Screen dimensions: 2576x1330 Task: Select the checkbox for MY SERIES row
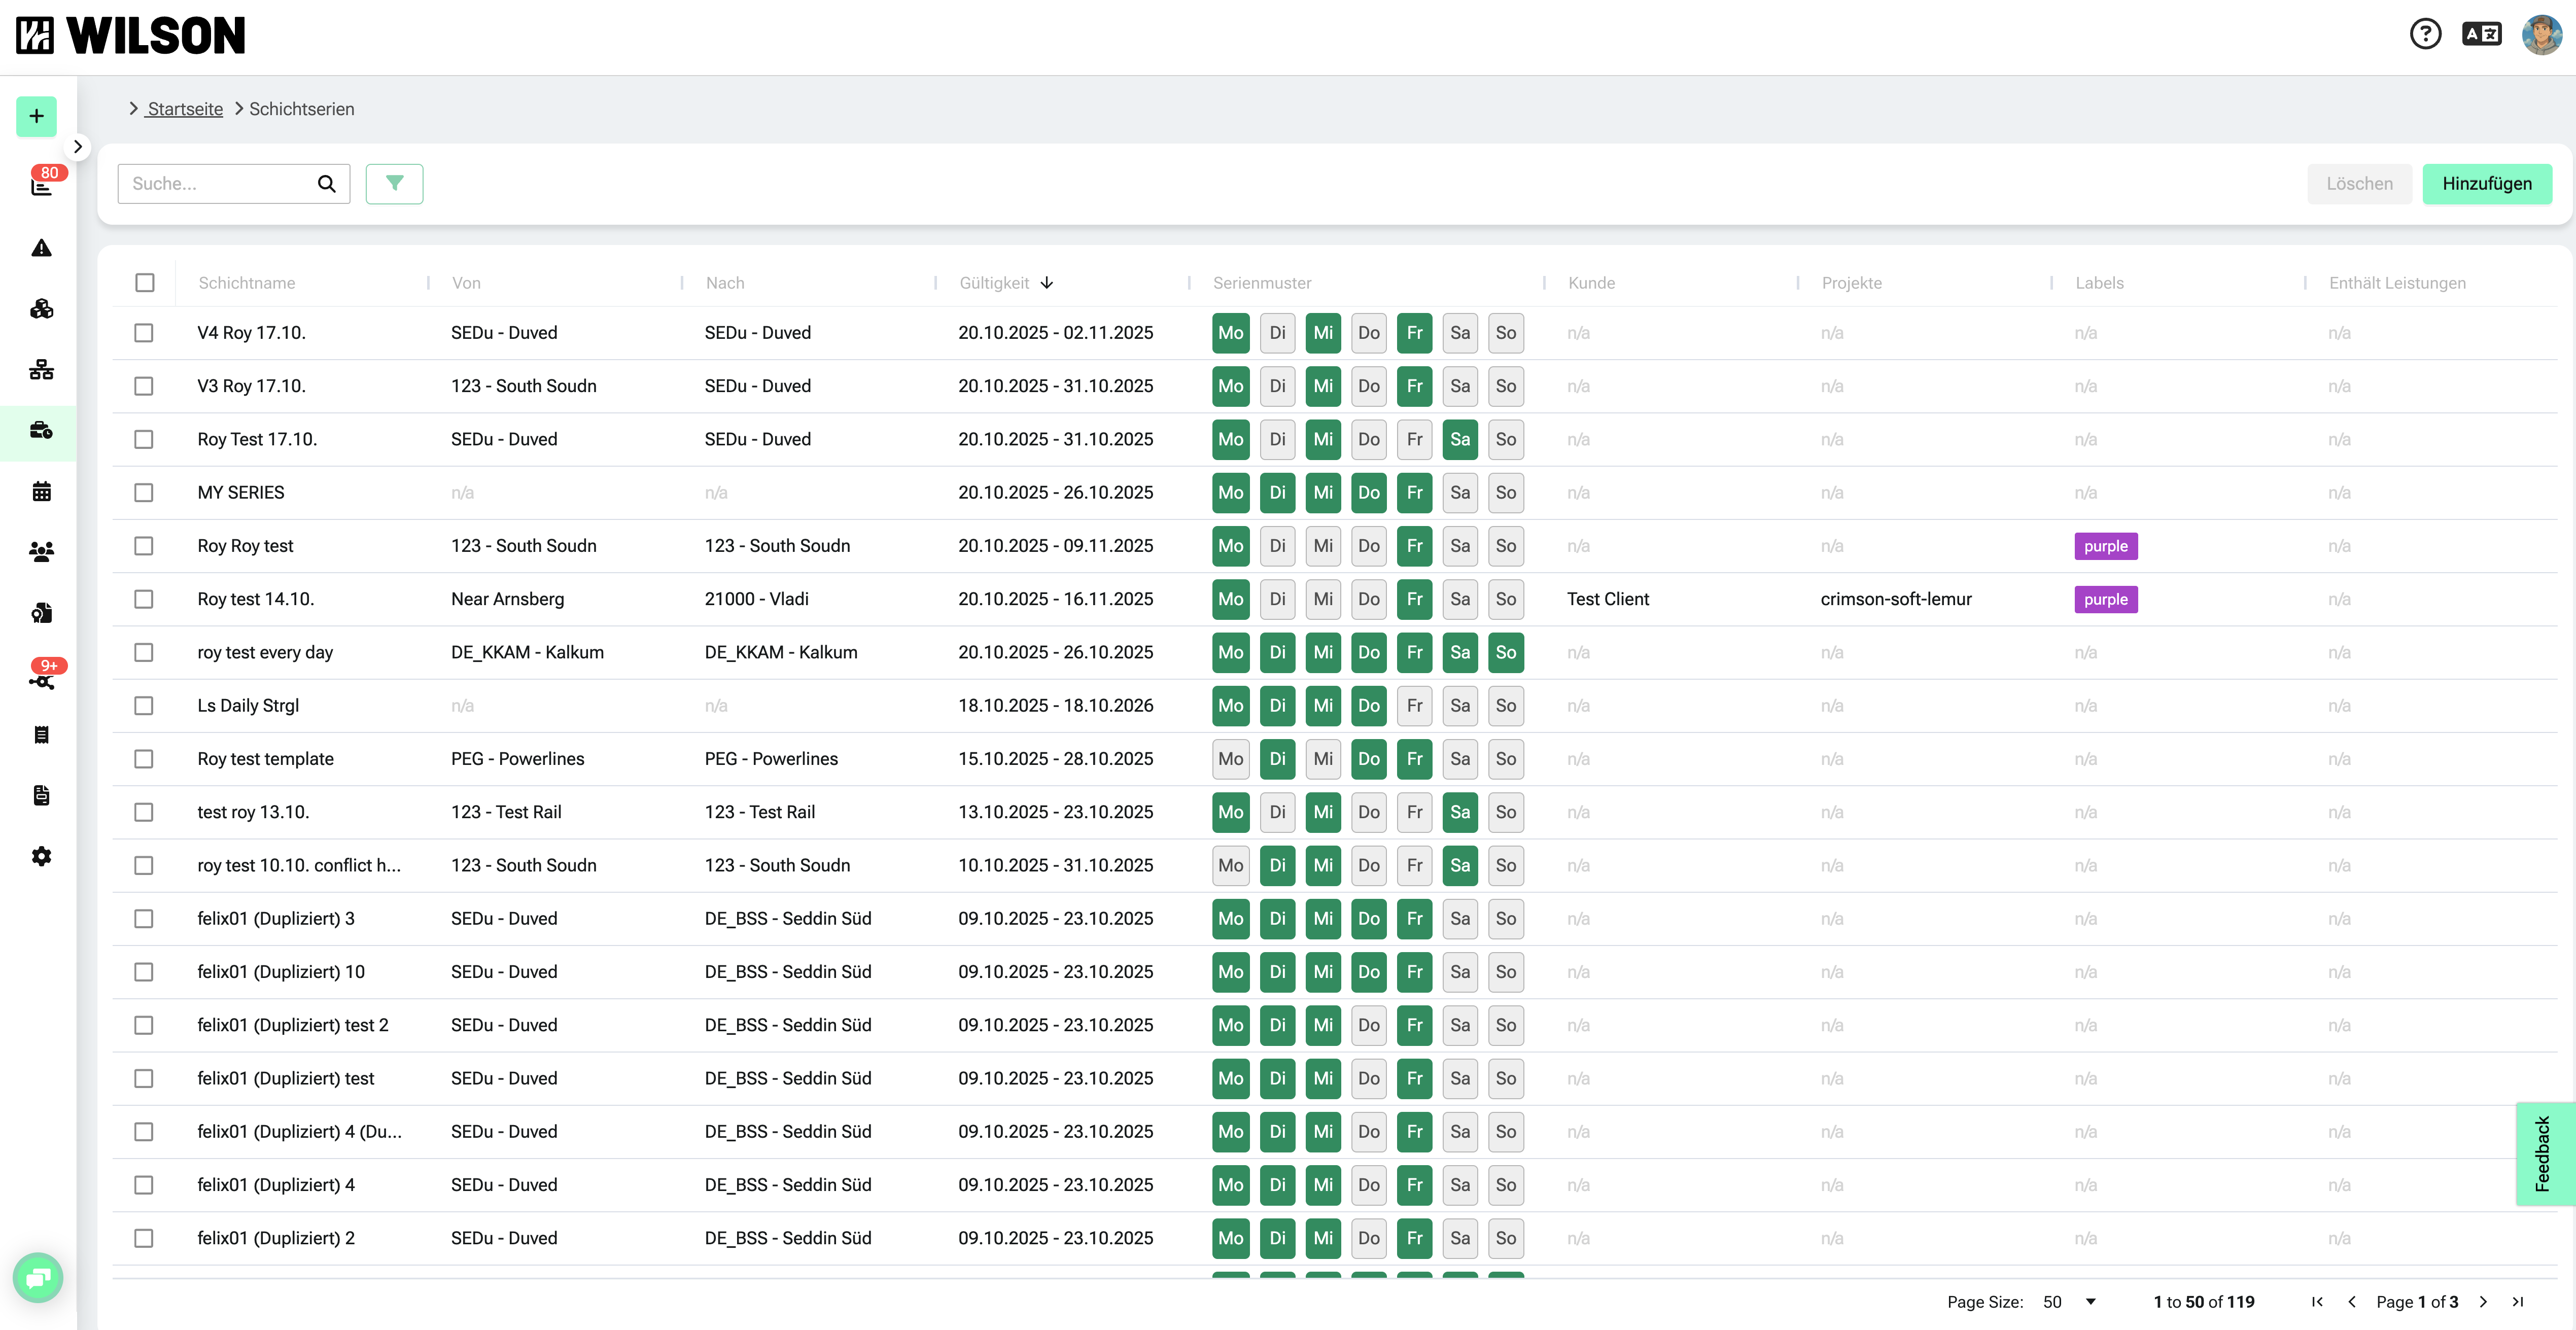(x=144, y=493)
